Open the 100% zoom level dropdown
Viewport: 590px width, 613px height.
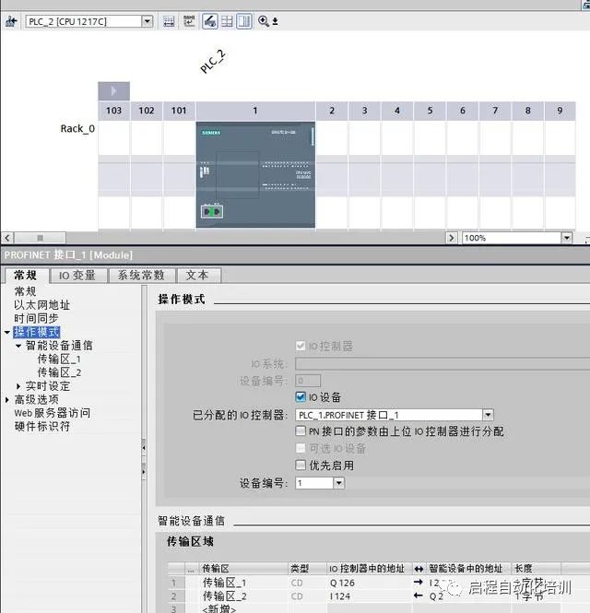567,238
